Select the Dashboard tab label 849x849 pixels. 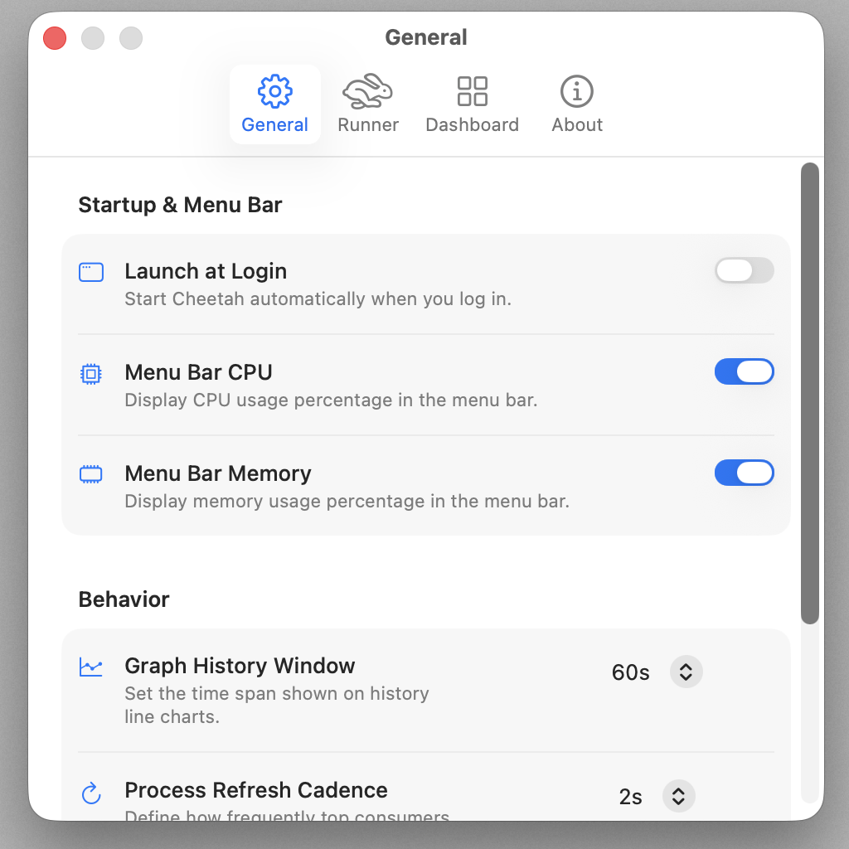(x=472, y=125)
